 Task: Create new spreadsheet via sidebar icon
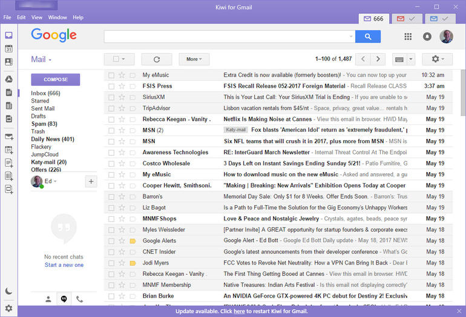click(9, 176)
